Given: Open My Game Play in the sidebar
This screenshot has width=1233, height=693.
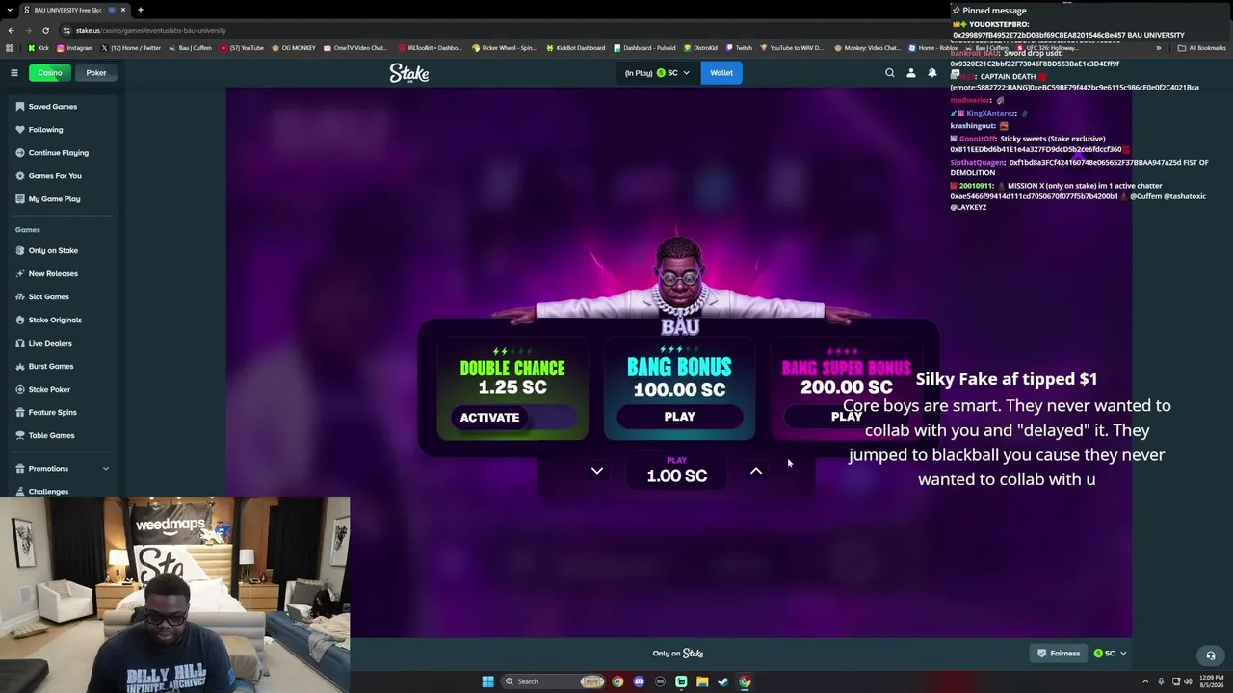Looking at the screenshot, I should pyautogui.click(x=63, y=199).
